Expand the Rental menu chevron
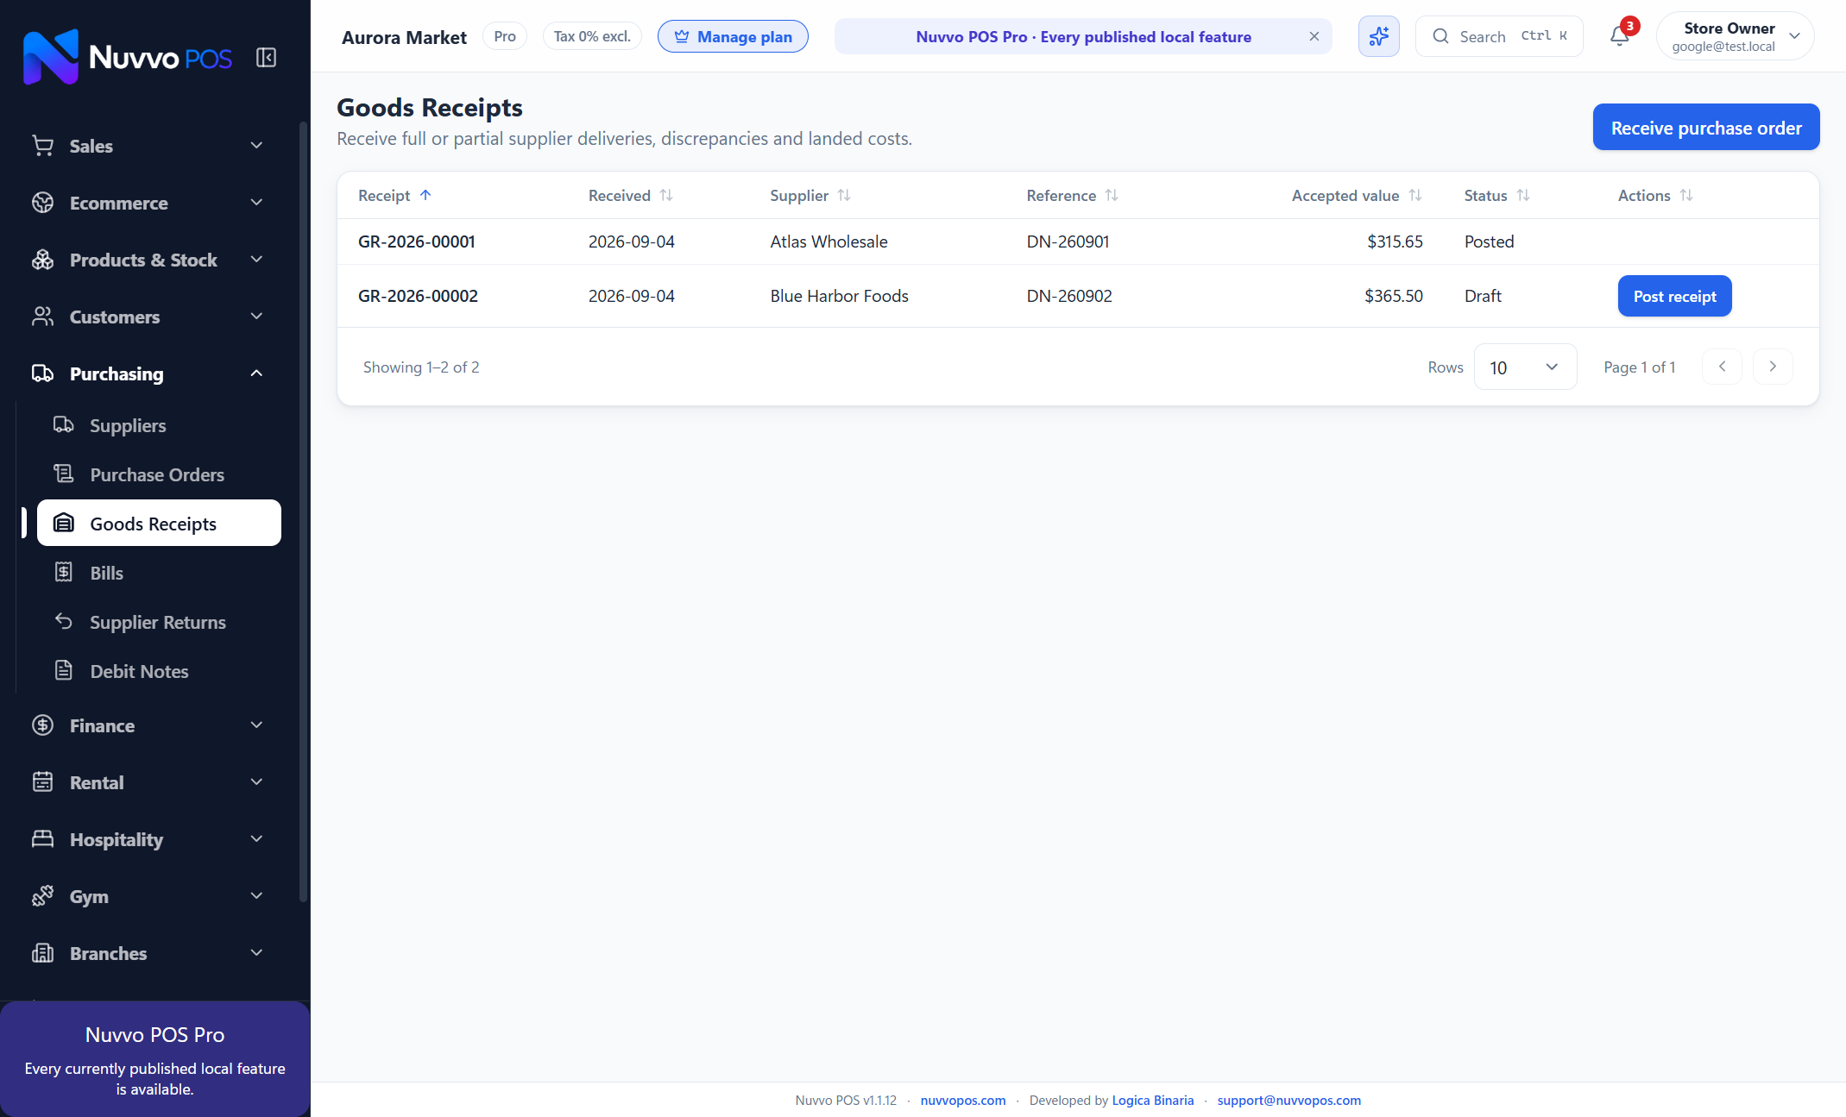The height and width of the screenshot is (1117, 1846). tap(256, 782)
